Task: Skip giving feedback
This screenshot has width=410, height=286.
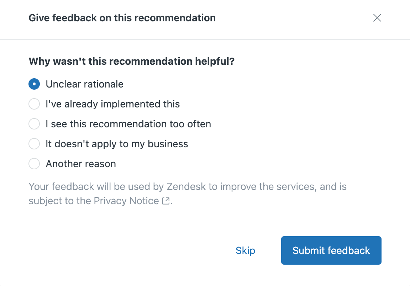Action: (245, 250)
